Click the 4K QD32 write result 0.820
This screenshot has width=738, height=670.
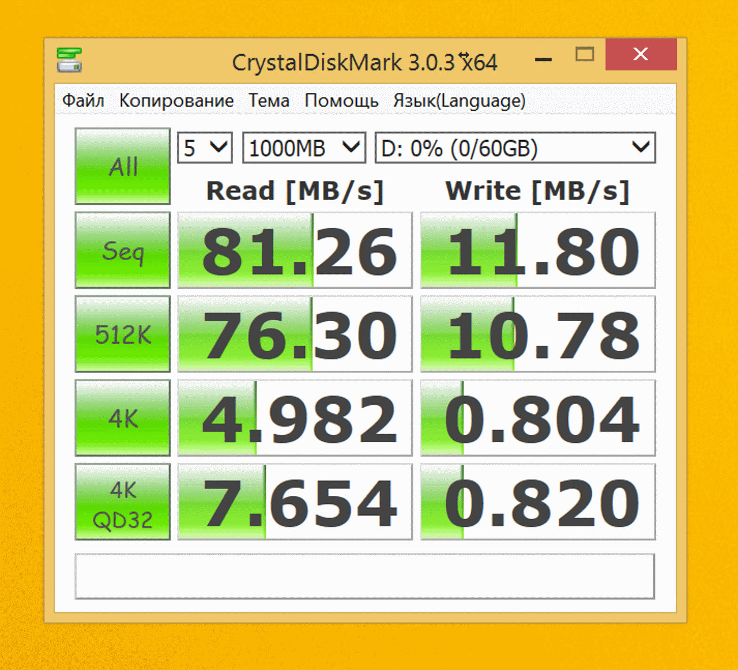coord(538,502)
